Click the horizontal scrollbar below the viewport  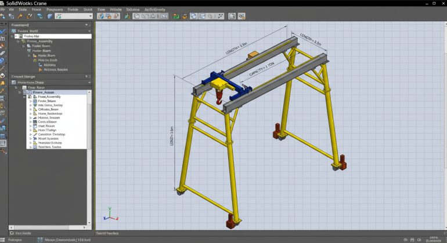tap(267, 232)
